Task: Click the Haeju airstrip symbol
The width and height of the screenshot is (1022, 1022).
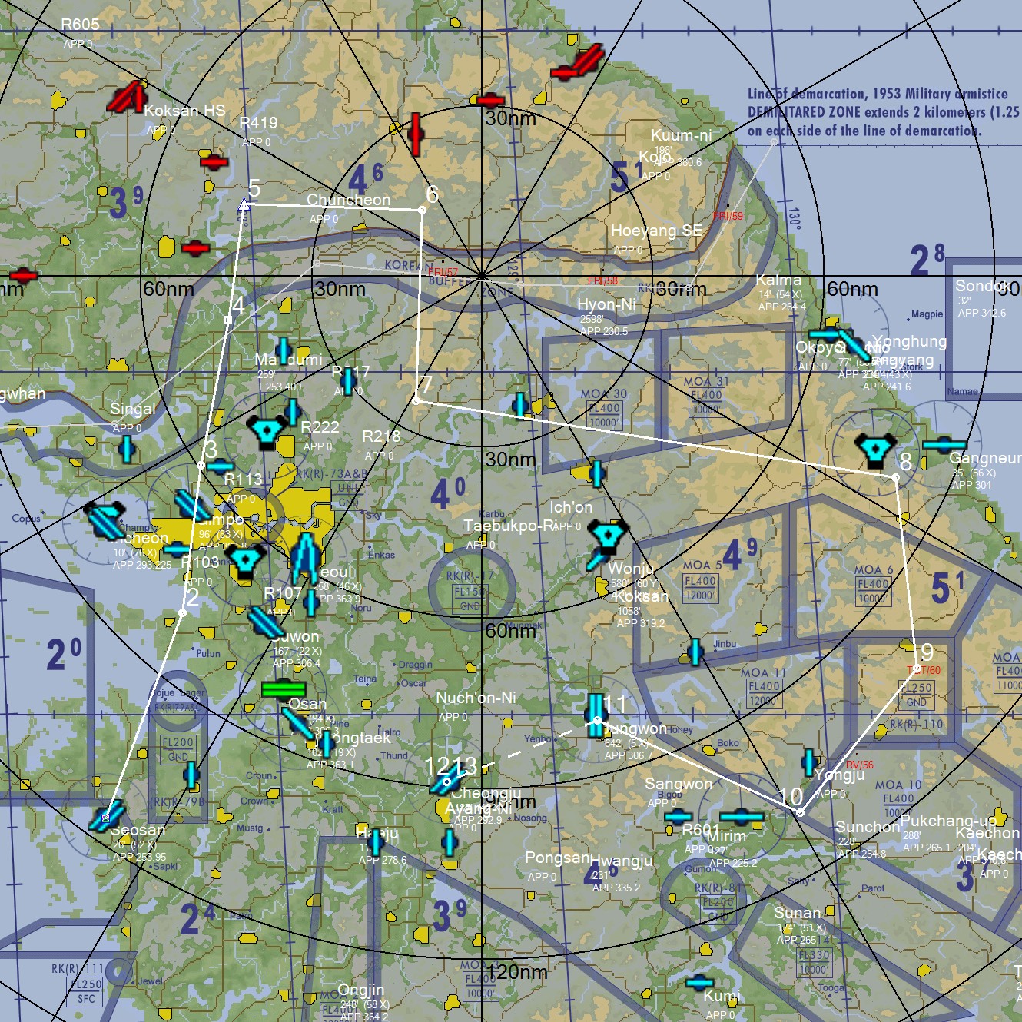Action: 375,842
